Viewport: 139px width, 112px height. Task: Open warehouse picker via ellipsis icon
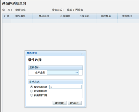tap(77, 72)
